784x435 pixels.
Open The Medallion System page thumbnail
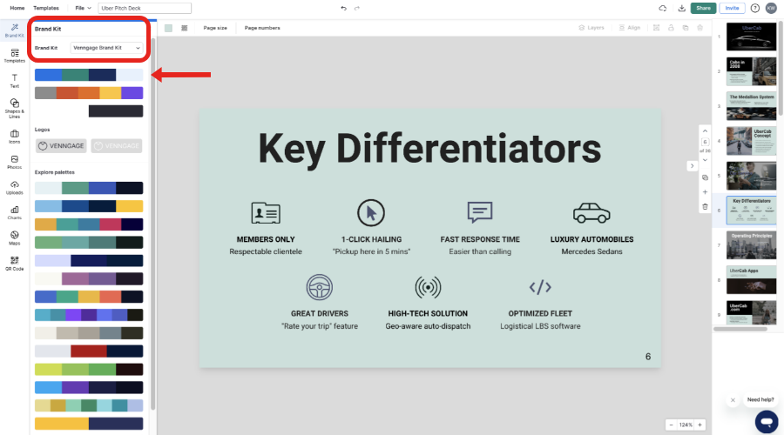pyautogui.click(x=751, y=106)
